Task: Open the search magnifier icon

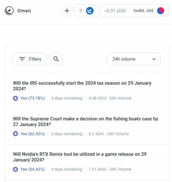Action: click(56, 59)
